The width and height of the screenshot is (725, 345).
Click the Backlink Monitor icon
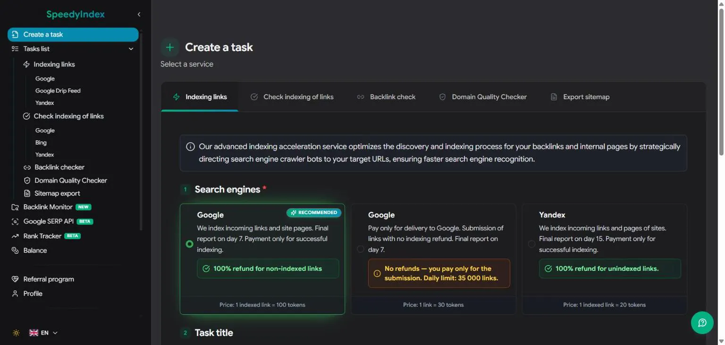pyautogui.click(x=15, y=207)
